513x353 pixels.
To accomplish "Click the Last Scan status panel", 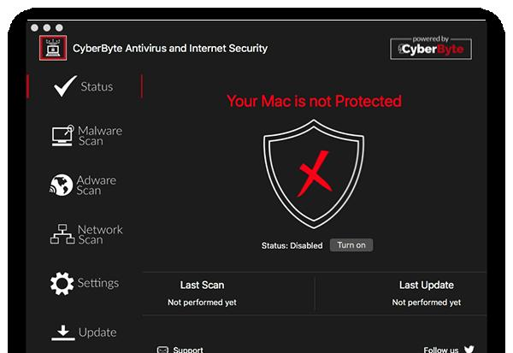I will [202, 293].
